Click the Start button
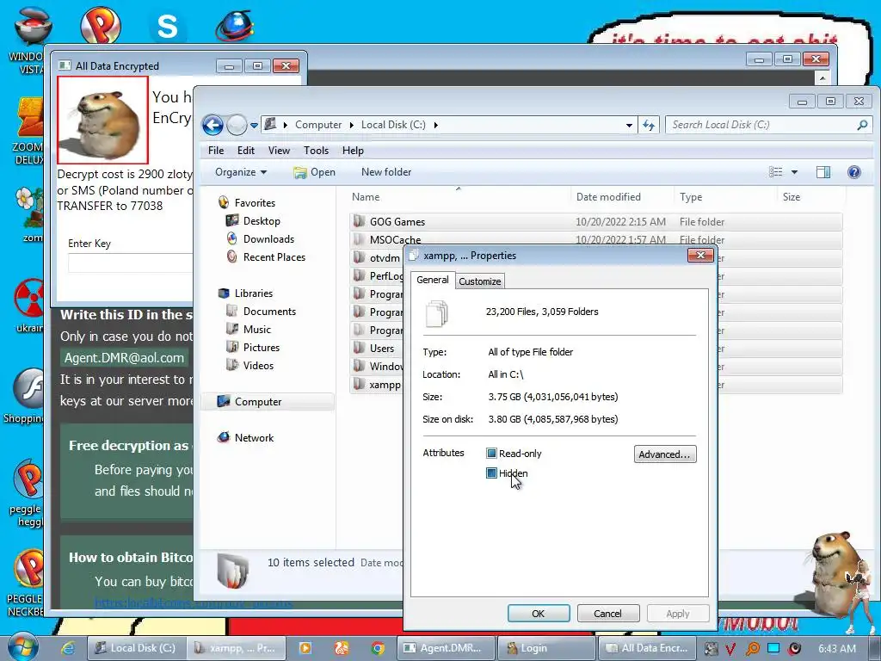This screenshot has width=881, height=661. click(22, 647)
